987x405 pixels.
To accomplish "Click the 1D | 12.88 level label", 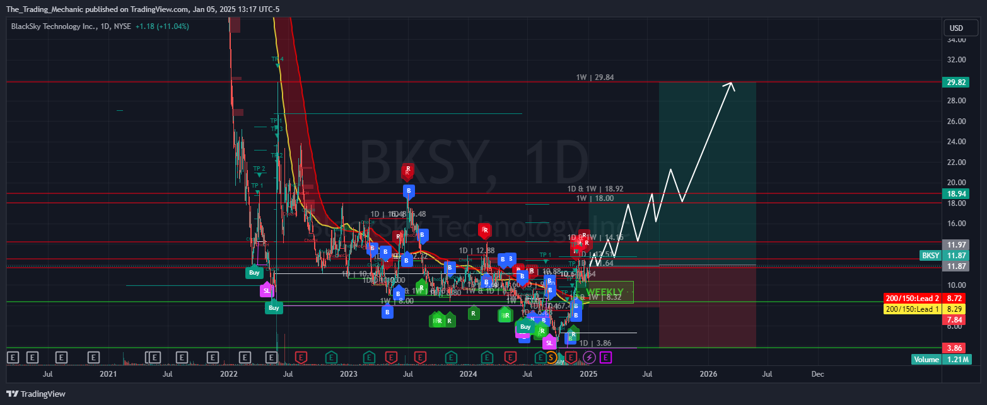I will point(477,251).
